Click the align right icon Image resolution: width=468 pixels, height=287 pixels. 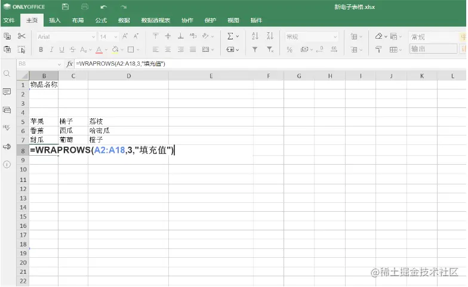tap(180, 50)
